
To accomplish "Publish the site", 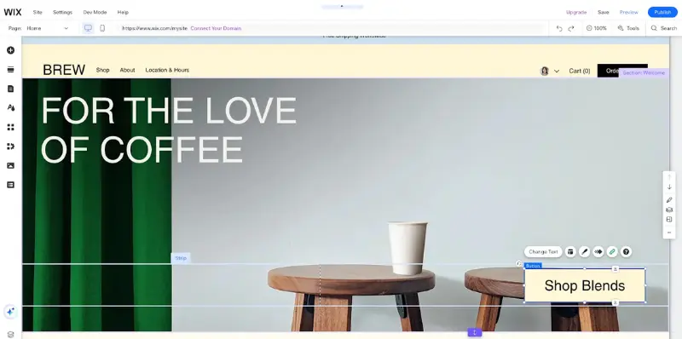I will tap(662, 12).
